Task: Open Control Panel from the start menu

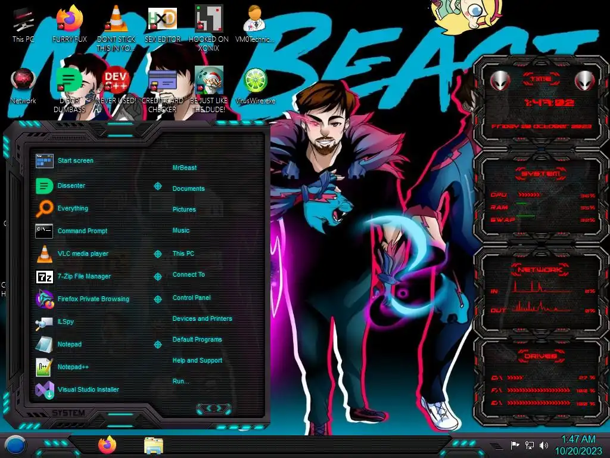Action: [x=191, y=298]
